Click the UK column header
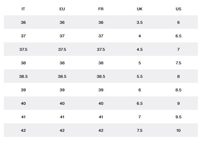 click(140, 9)
